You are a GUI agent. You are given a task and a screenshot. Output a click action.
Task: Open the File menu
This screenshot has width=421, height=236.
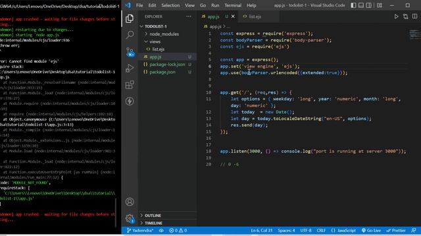click(x=139, y=5)
